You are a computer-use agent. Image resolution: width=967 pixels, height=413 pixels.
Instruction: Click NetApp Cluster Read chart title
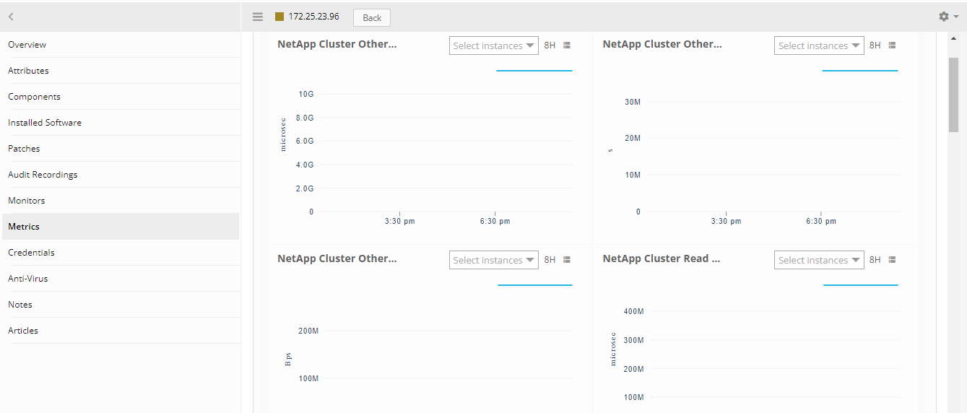662,258
